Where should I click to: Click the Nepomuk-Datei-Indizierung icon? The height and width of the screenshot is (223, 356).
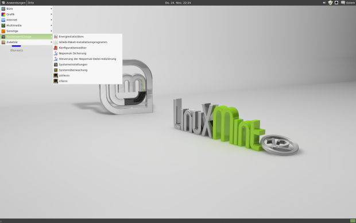pos(56,59)
